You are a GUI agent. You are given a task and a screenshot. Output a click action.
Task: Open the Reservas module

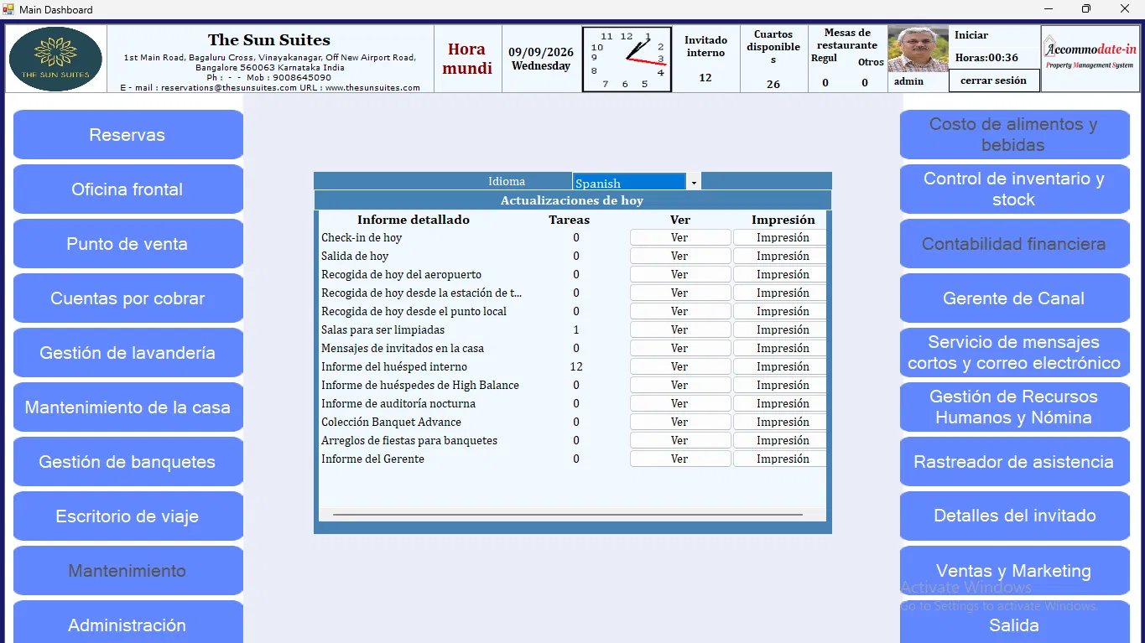click(128, 135)
